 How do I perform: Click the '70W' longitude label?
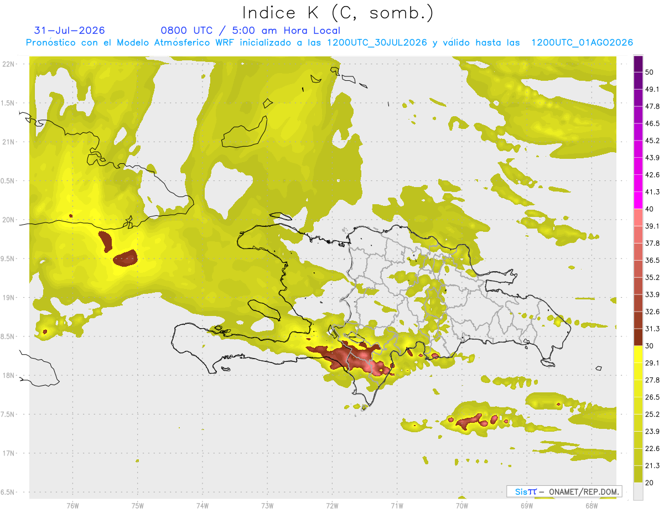(461, 505)
